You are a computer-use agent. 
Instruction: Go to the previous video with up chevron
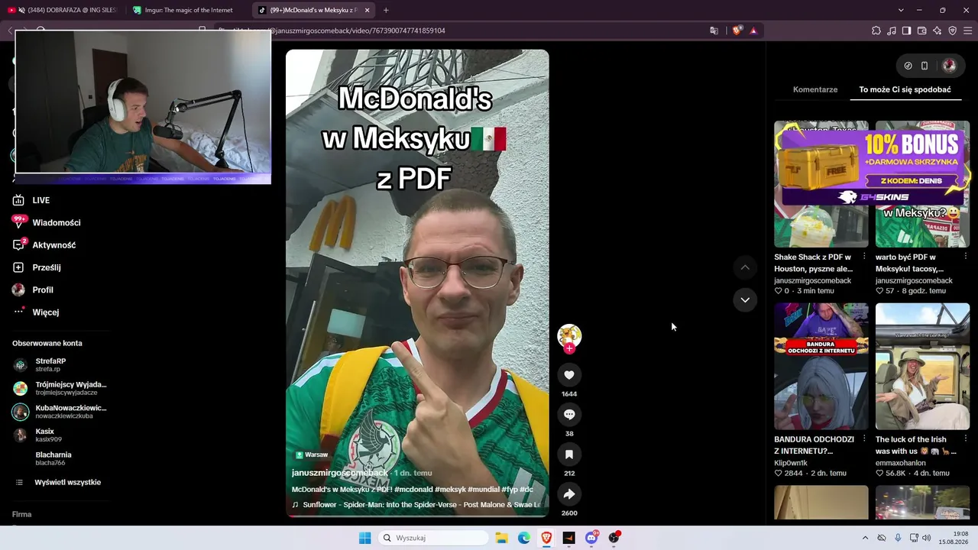745,267
